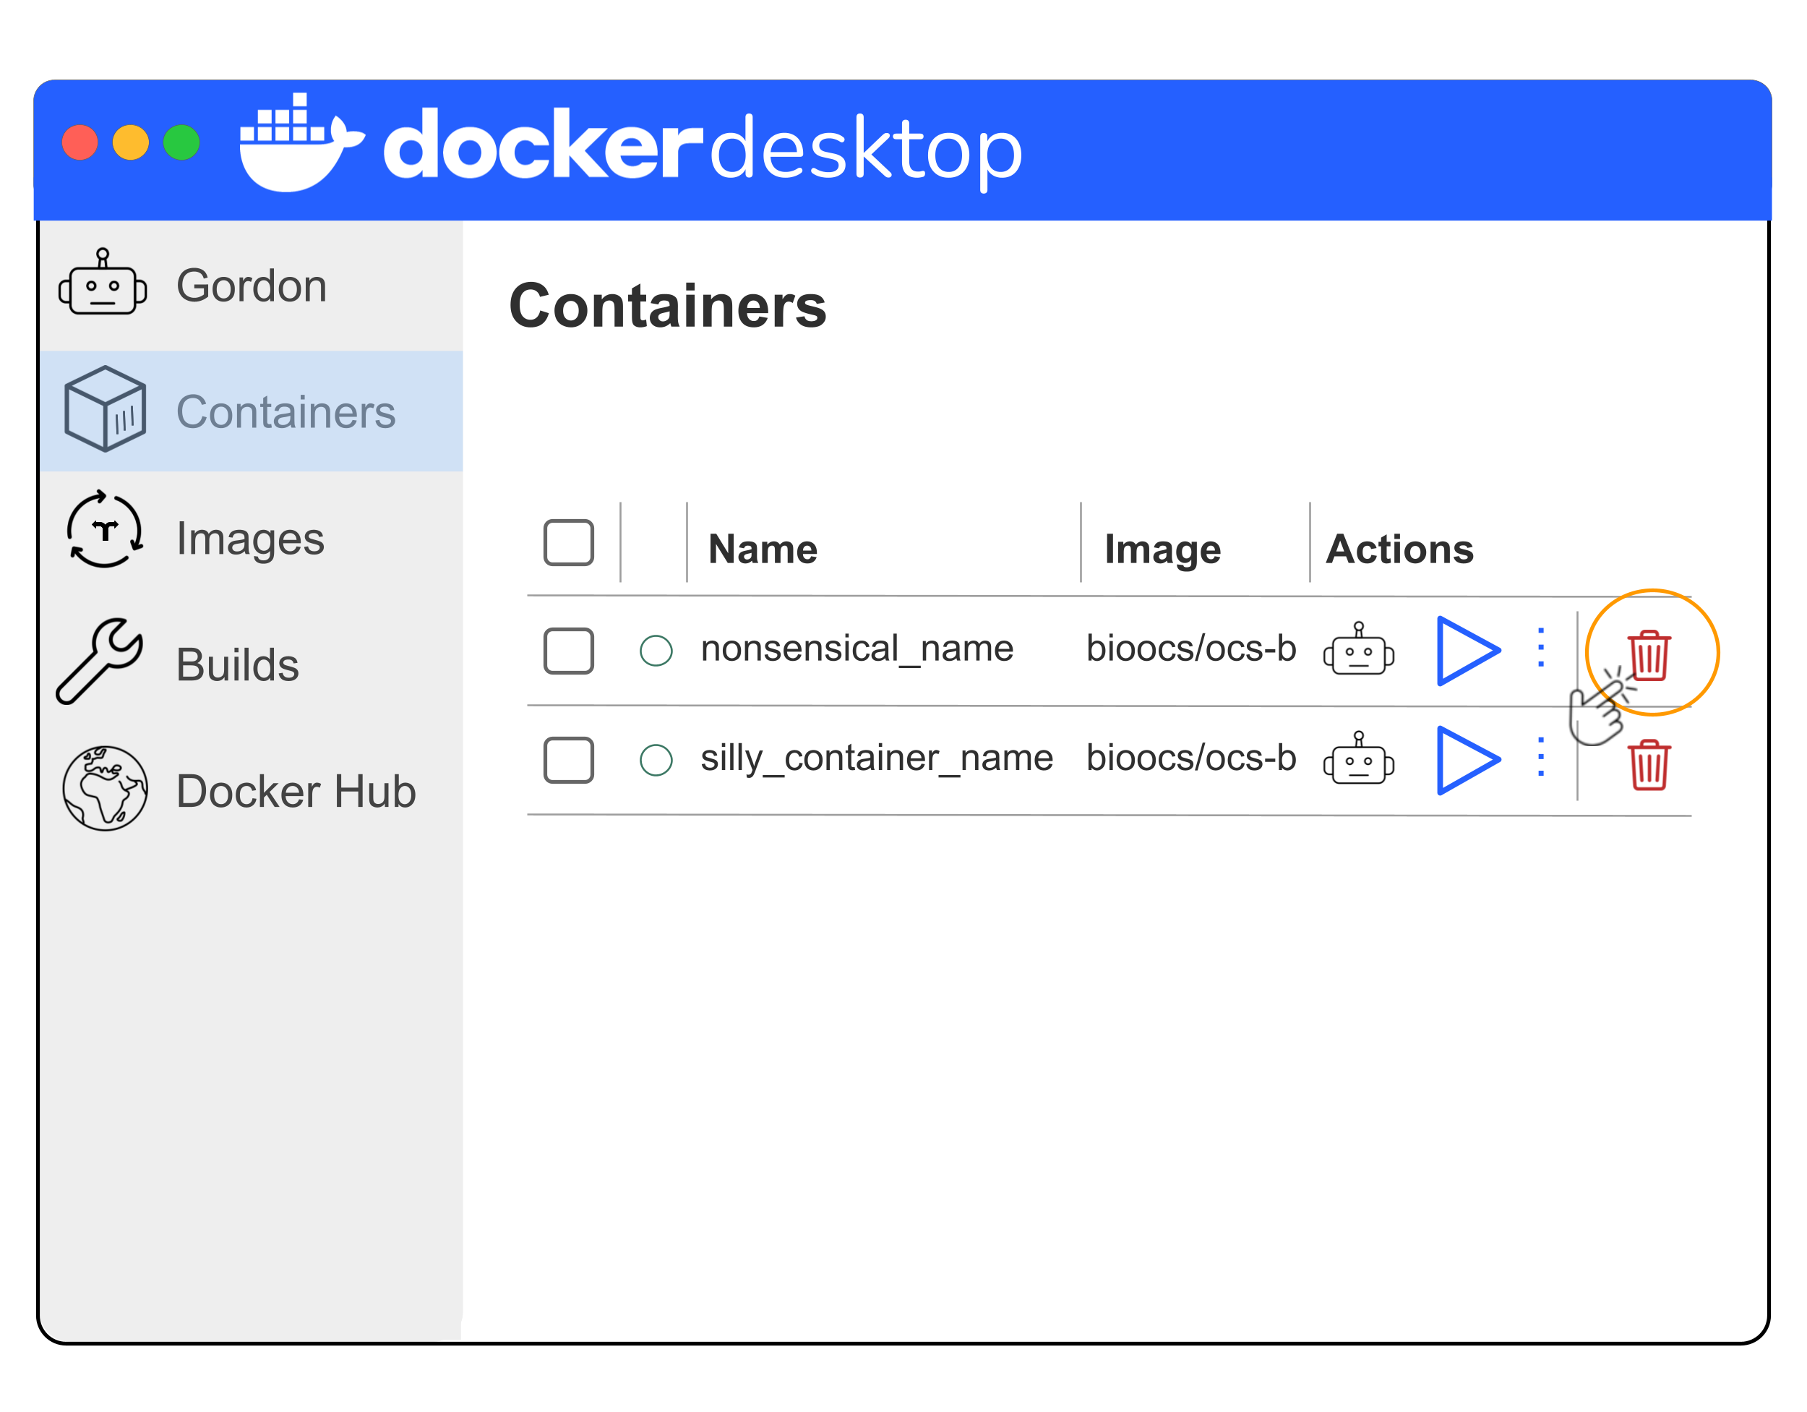Image resolution: width=1807 pixels, height=1412 pixels.
Task: Ask Gordon about silly_container_name container
Action: click(1359, 757)
